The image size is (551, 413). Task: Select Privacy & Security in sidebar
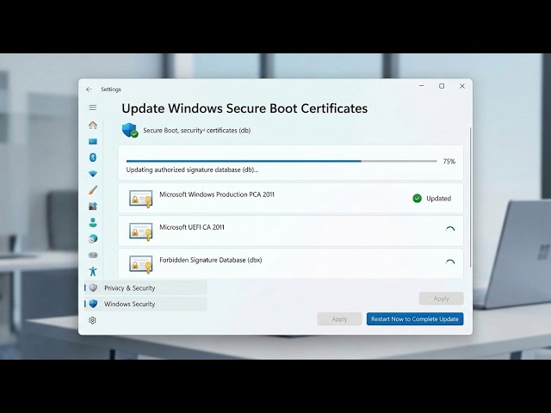coord(145,288)
